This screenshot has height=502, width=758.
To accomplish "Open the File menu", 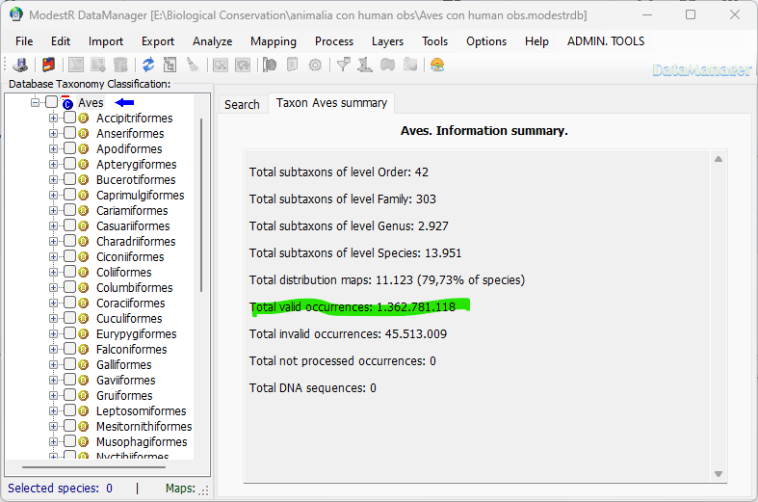I will click(x=24, y=41).
